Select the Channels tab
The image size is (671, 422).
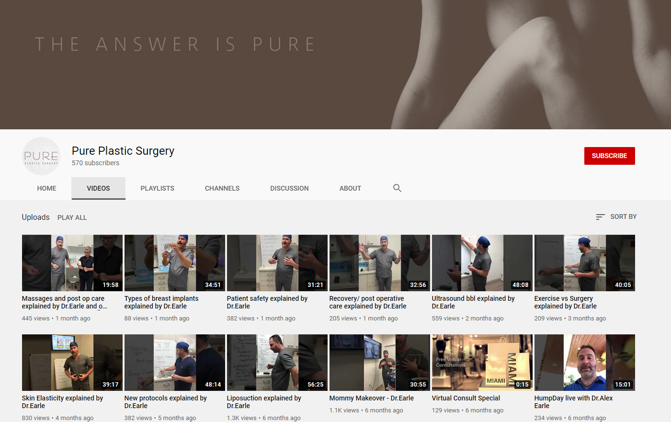pos(222,188)
